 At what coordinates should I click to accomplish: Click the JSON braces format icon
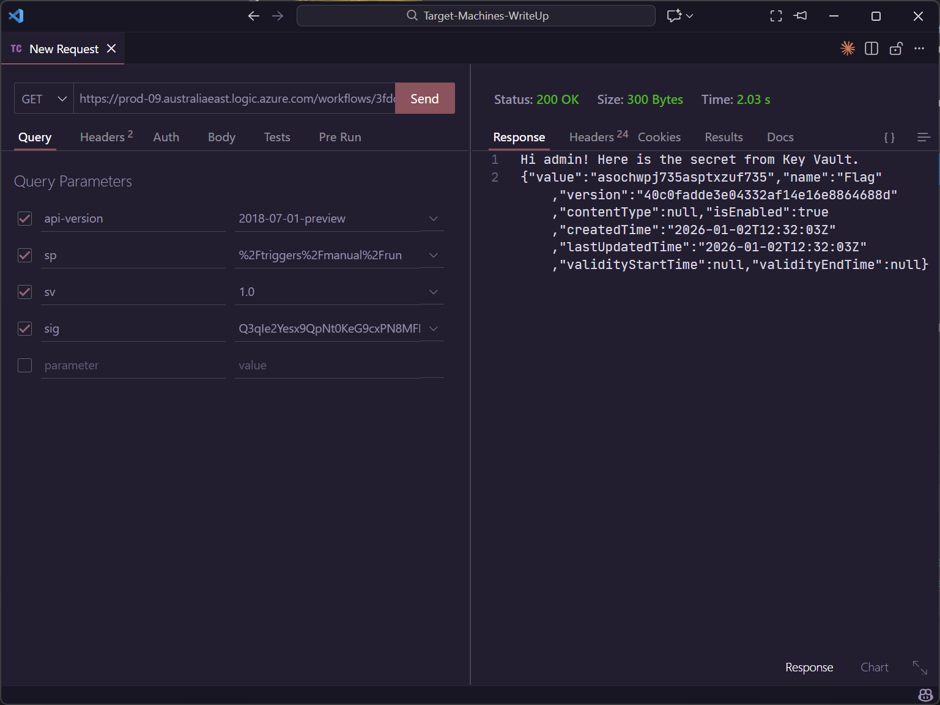(889, 138)
